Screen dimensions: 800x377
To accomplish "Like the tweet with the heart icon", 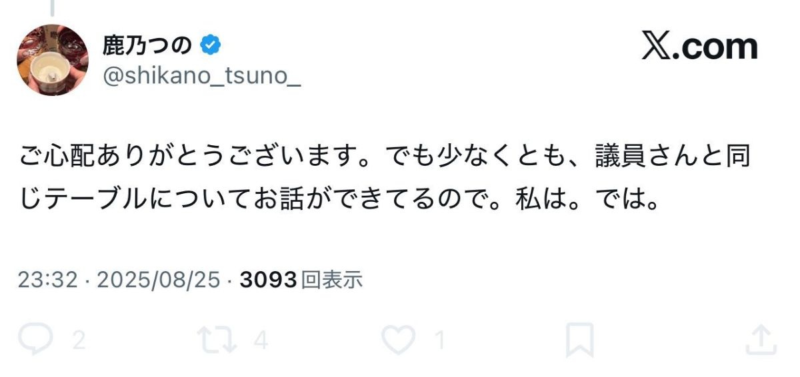I will [x=398, y=340].
